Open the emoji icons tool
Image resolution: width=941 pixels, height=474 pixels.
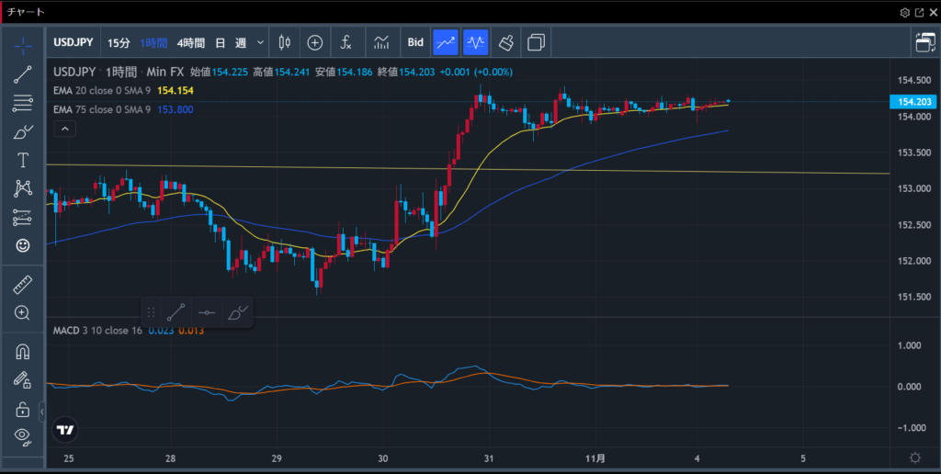[23, 245]
